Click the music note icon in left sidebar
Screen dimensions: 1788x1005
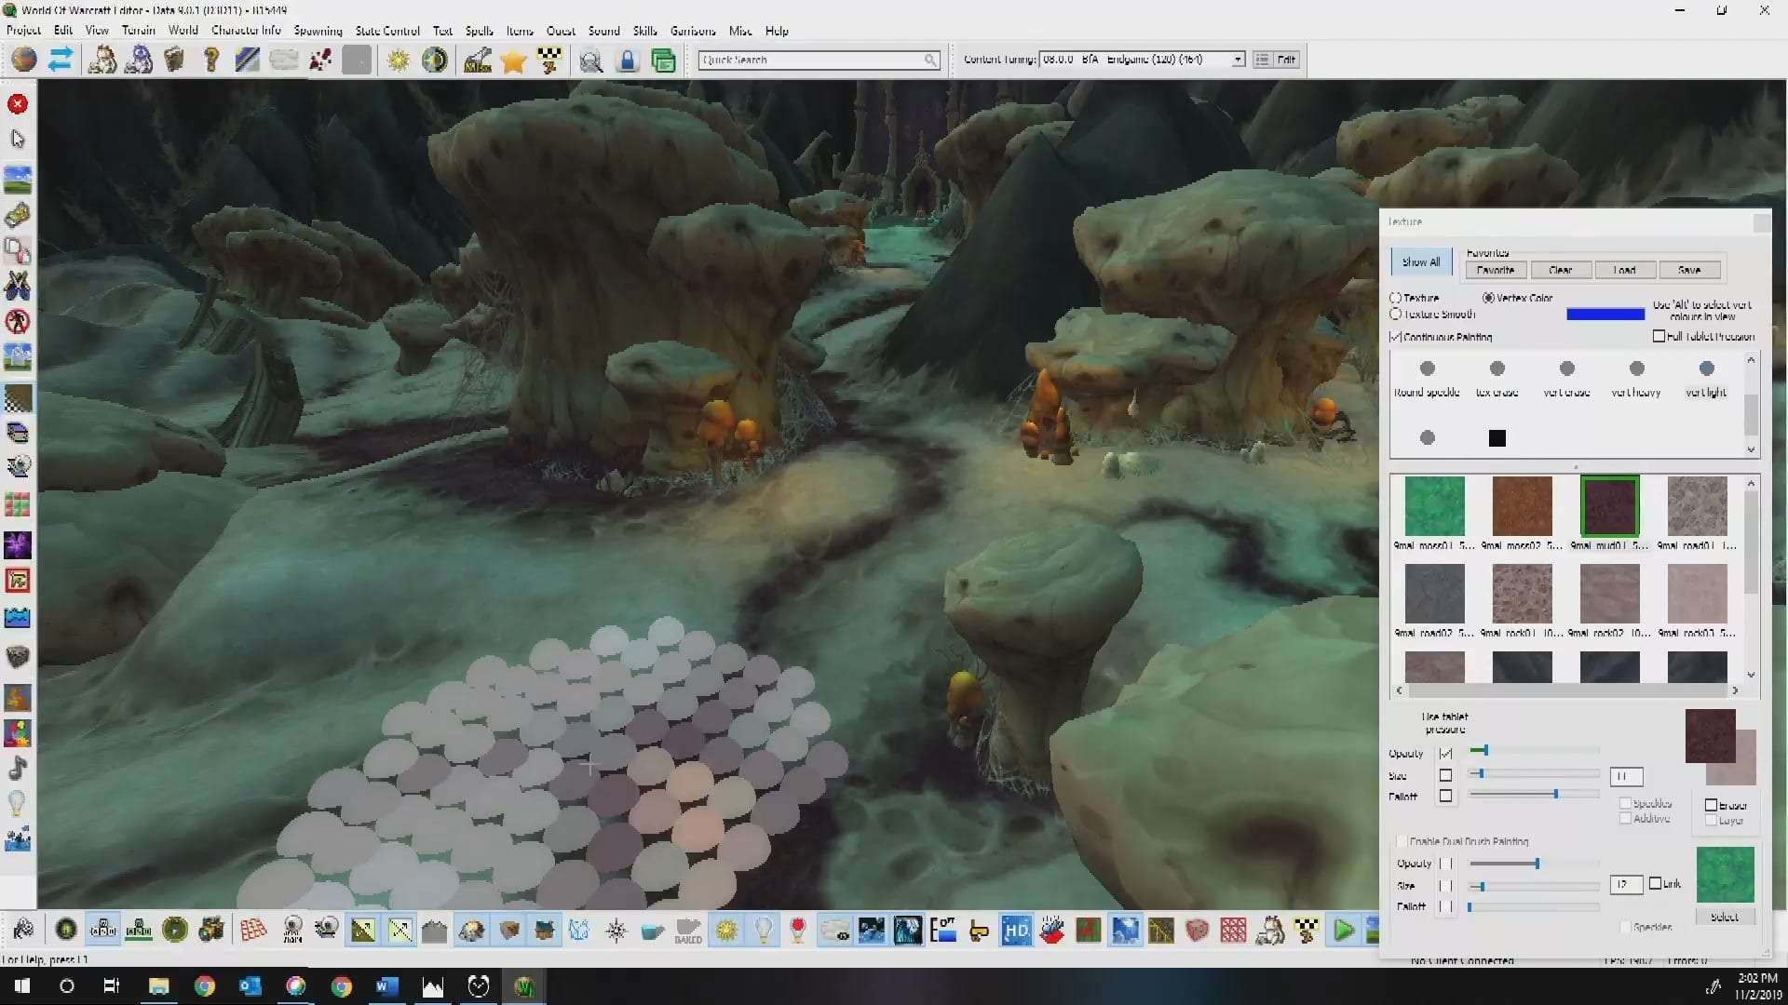tap(18, 769)
